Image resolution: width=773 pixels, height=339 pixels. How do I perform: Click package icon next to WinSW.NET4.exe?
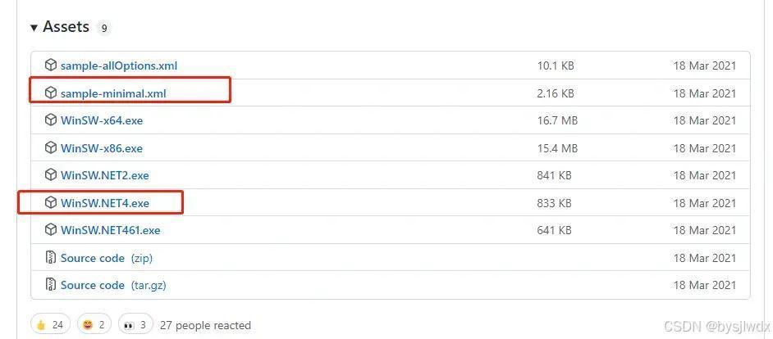[x=51, y=202]
